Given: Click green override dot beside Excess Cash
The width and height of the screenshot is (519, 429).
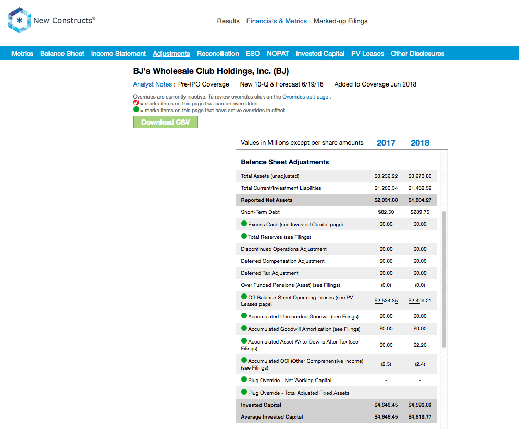Looking at the screenshot, I should tap(244, 224).
